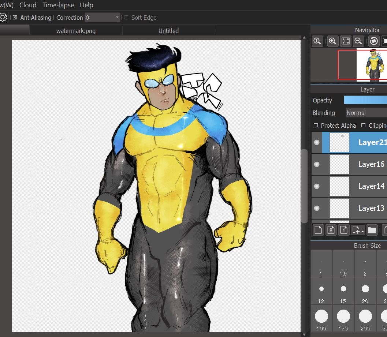Screen dimensions: 387x337
Task: Click the Navigator panel header
Action: [349, 30]
